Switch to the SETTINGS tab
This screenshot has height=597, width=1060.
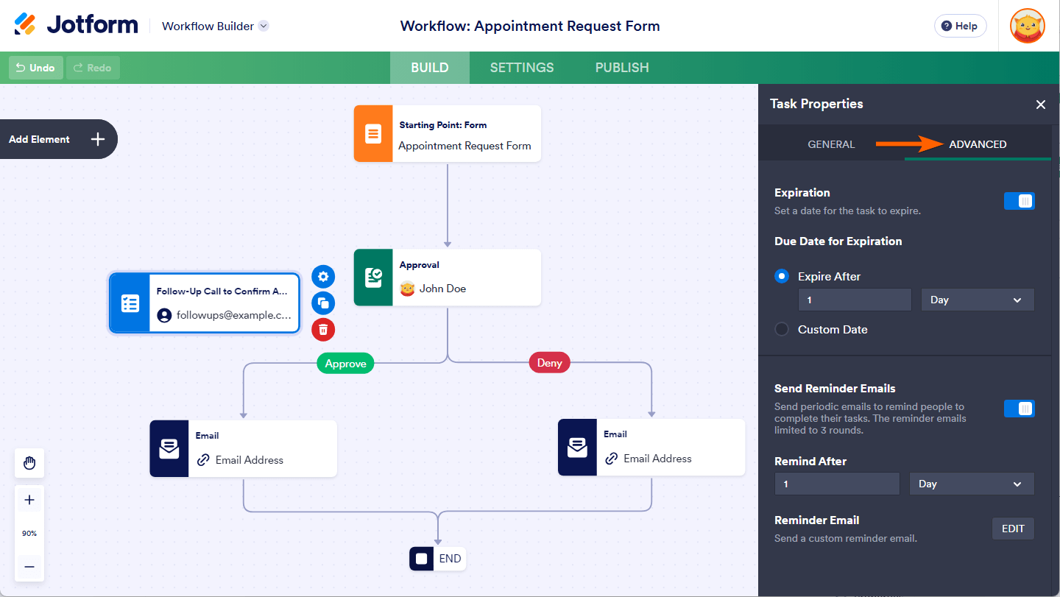coord(522,68)
